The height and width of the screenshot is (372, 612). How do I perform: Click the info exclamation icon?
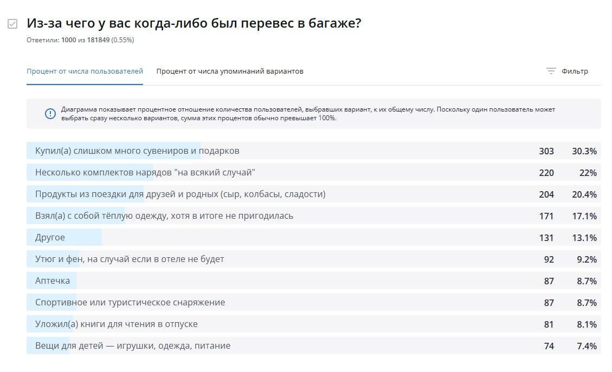(50, 114)
